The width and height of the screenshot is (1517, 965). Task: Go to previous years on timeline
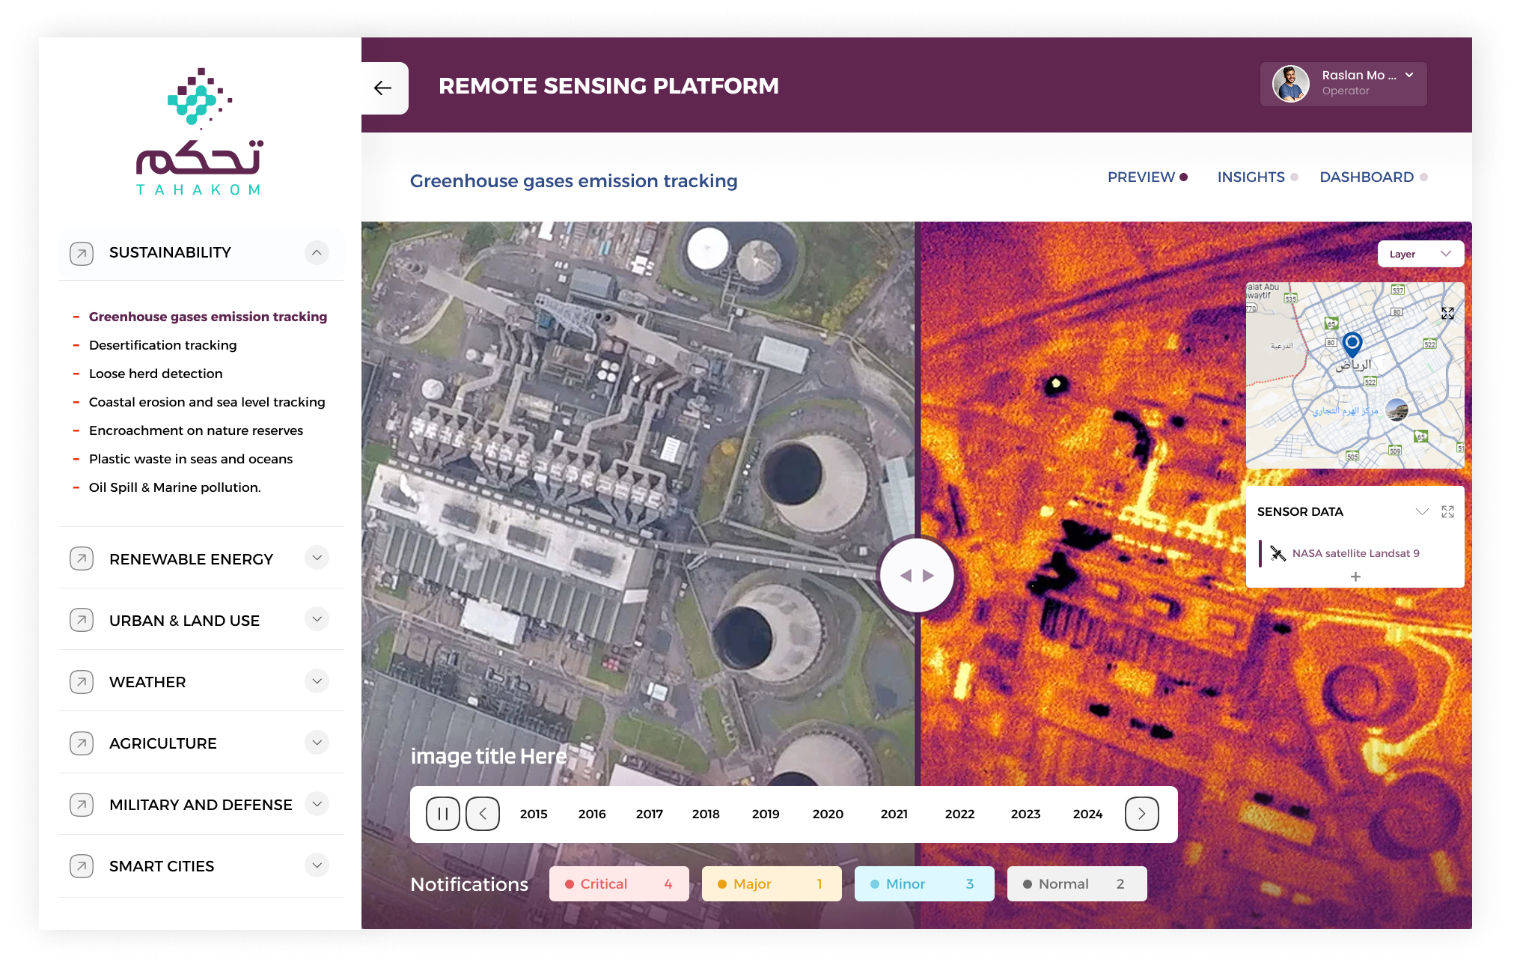(483, 814)
